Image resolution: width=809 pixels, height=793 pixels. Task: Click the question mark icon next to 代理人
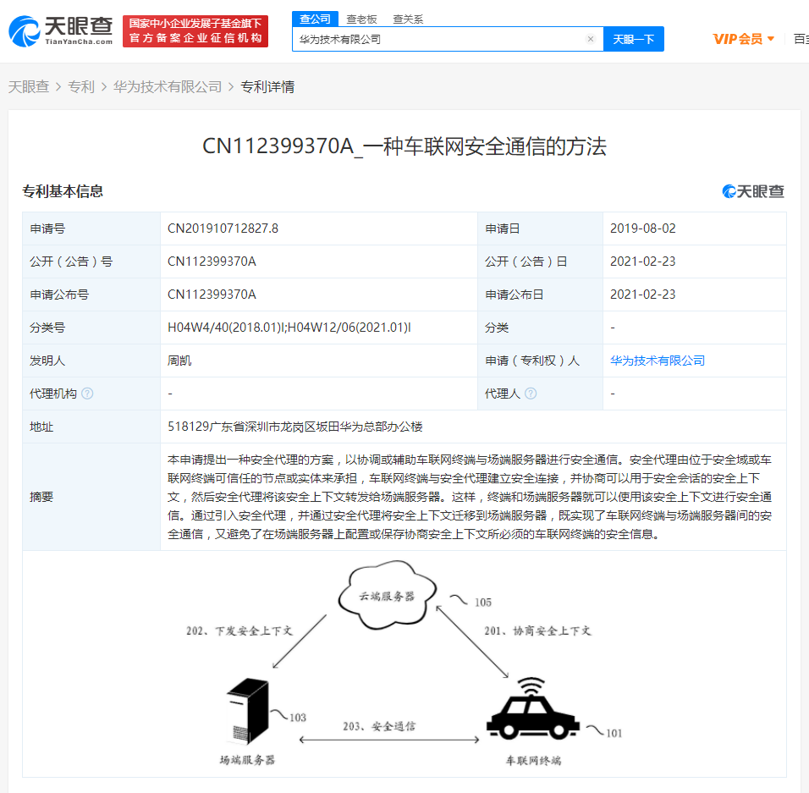(531, 394)
